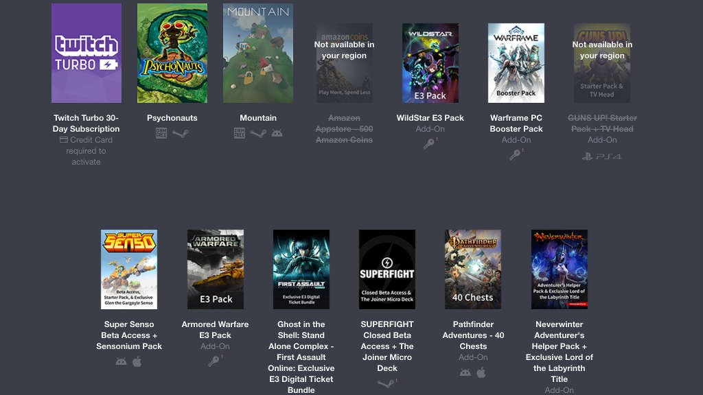Image resolution: width=703 pixels, height=395 pixels.
Task: Open the Armored Warfare E3 Pack cover
Action: point(215,270)
